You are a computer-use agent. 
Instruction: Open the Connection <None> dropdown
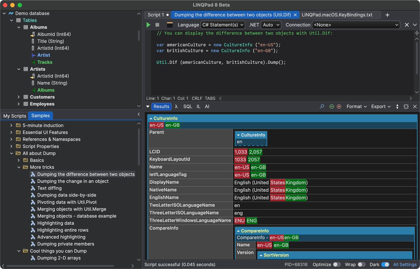[x=356, y=25]
